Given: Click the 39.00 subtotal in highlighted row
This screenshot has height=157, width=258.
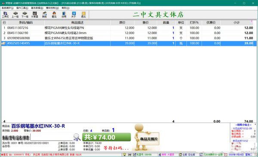Looking at the screenshot, I should 249,43.
